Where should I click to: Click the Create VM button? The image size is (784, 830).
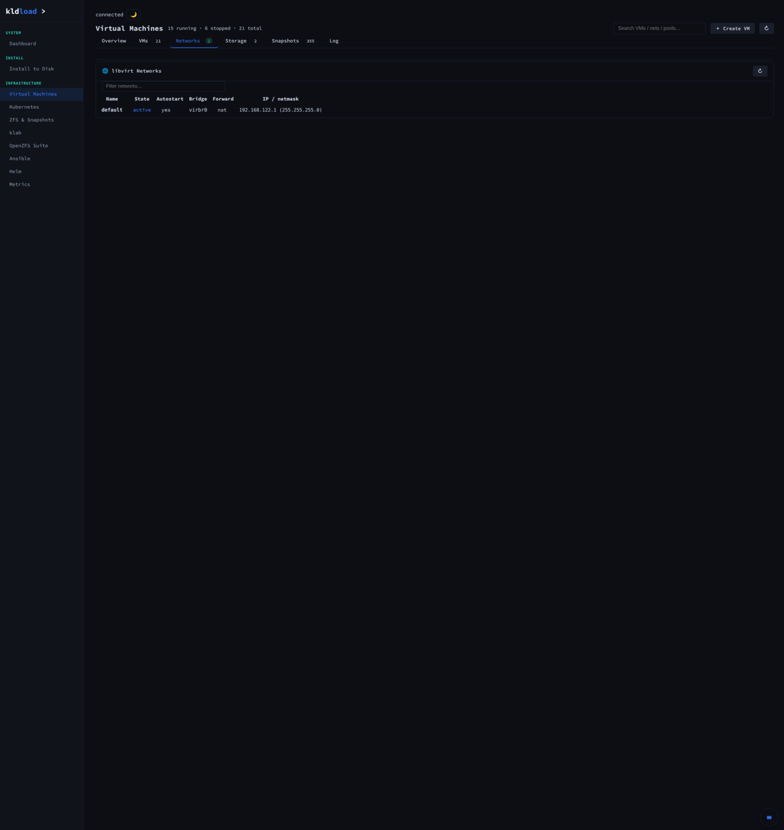tap(732, 29)
